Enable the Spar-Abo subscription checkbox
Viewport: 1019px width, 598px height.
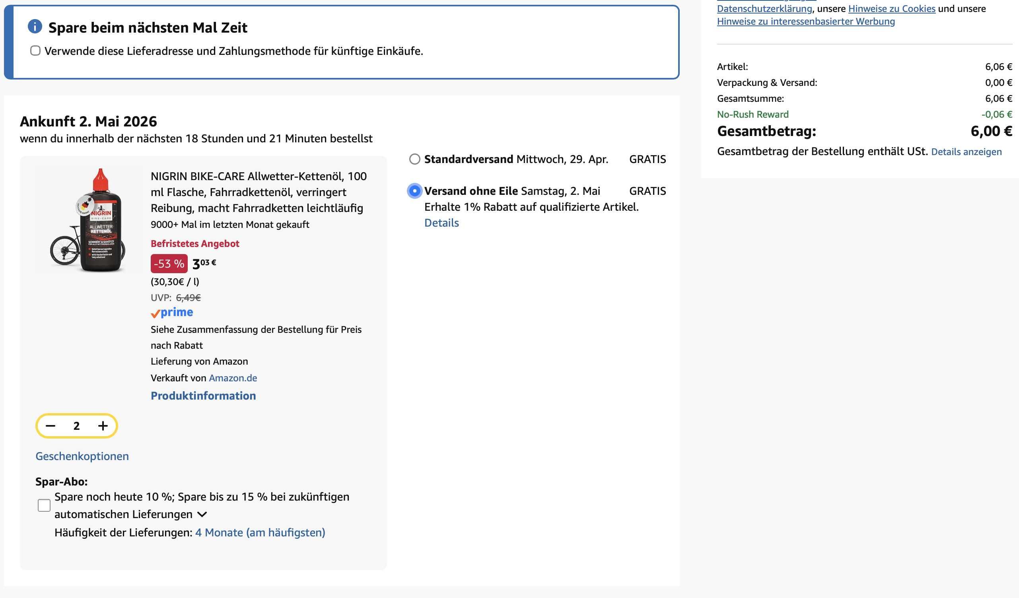click(x=44, y=505)
